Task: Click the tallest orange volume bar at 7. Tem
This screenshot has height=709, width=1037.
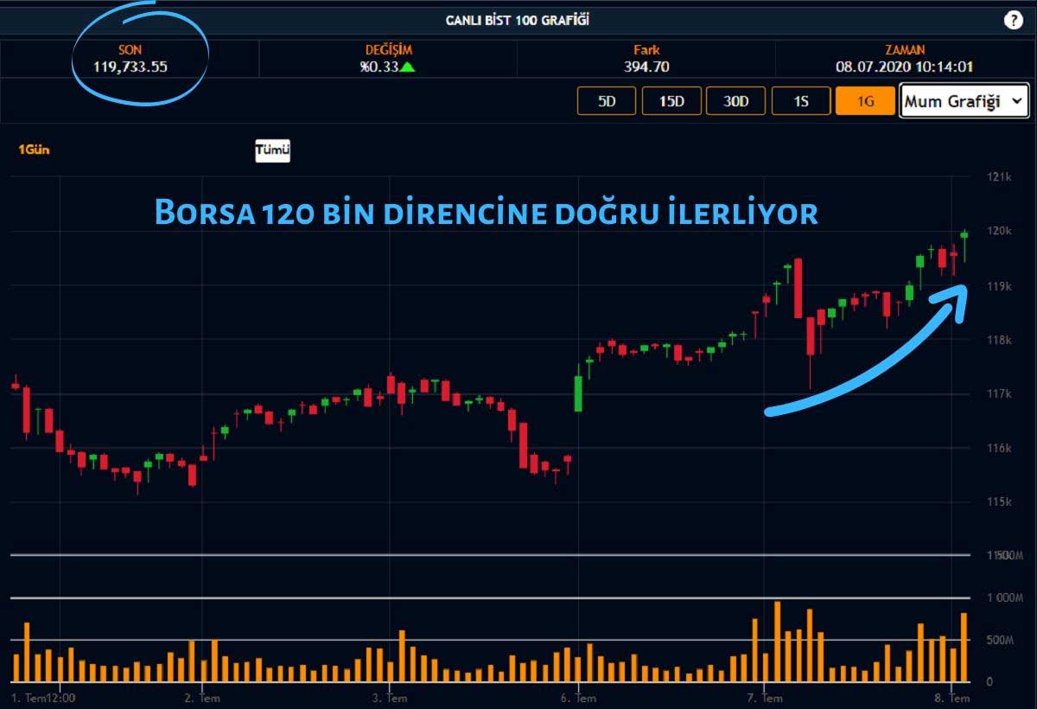Action: point(777,642)
